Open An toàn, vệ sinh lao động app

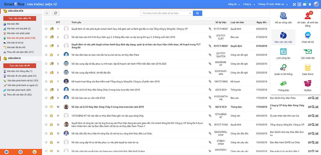(x=308, y=19)
